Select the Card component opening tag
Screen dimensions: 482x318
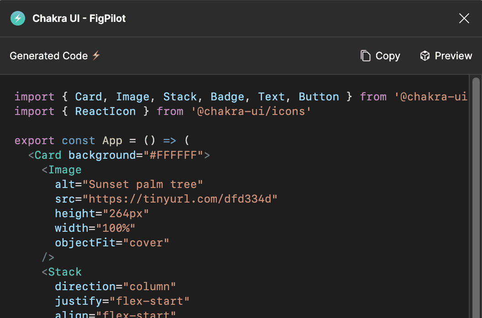pyautogui.click(x=47, y=155)
